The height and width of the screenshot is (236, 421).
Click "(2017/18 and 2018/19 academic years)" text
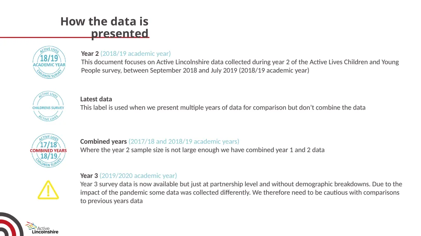pyautogui.click(x=184, y=141)
